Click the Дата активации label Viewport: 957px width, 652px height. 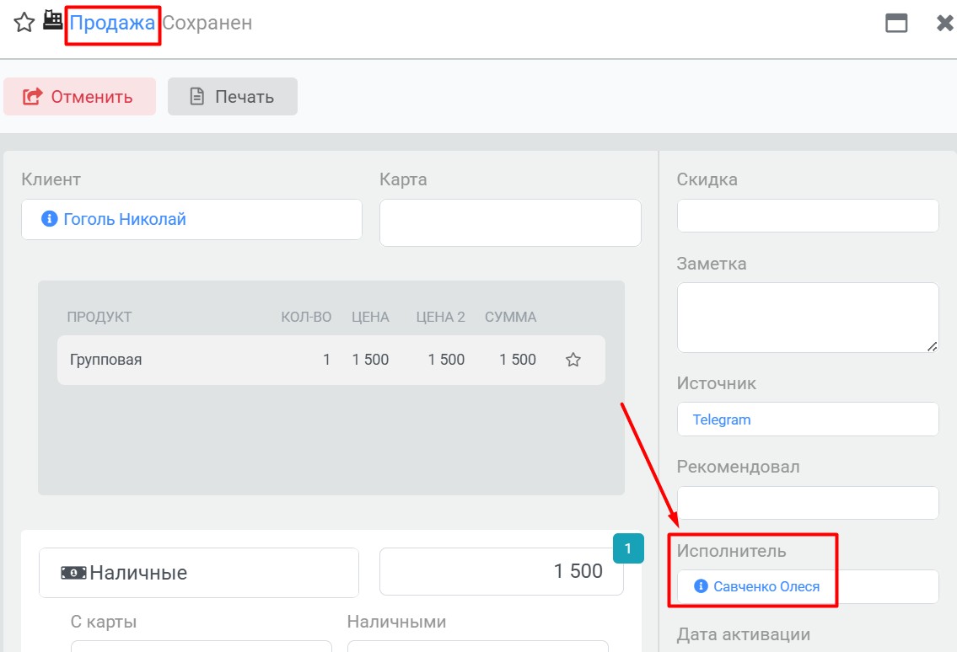click(x=744, y=634)
